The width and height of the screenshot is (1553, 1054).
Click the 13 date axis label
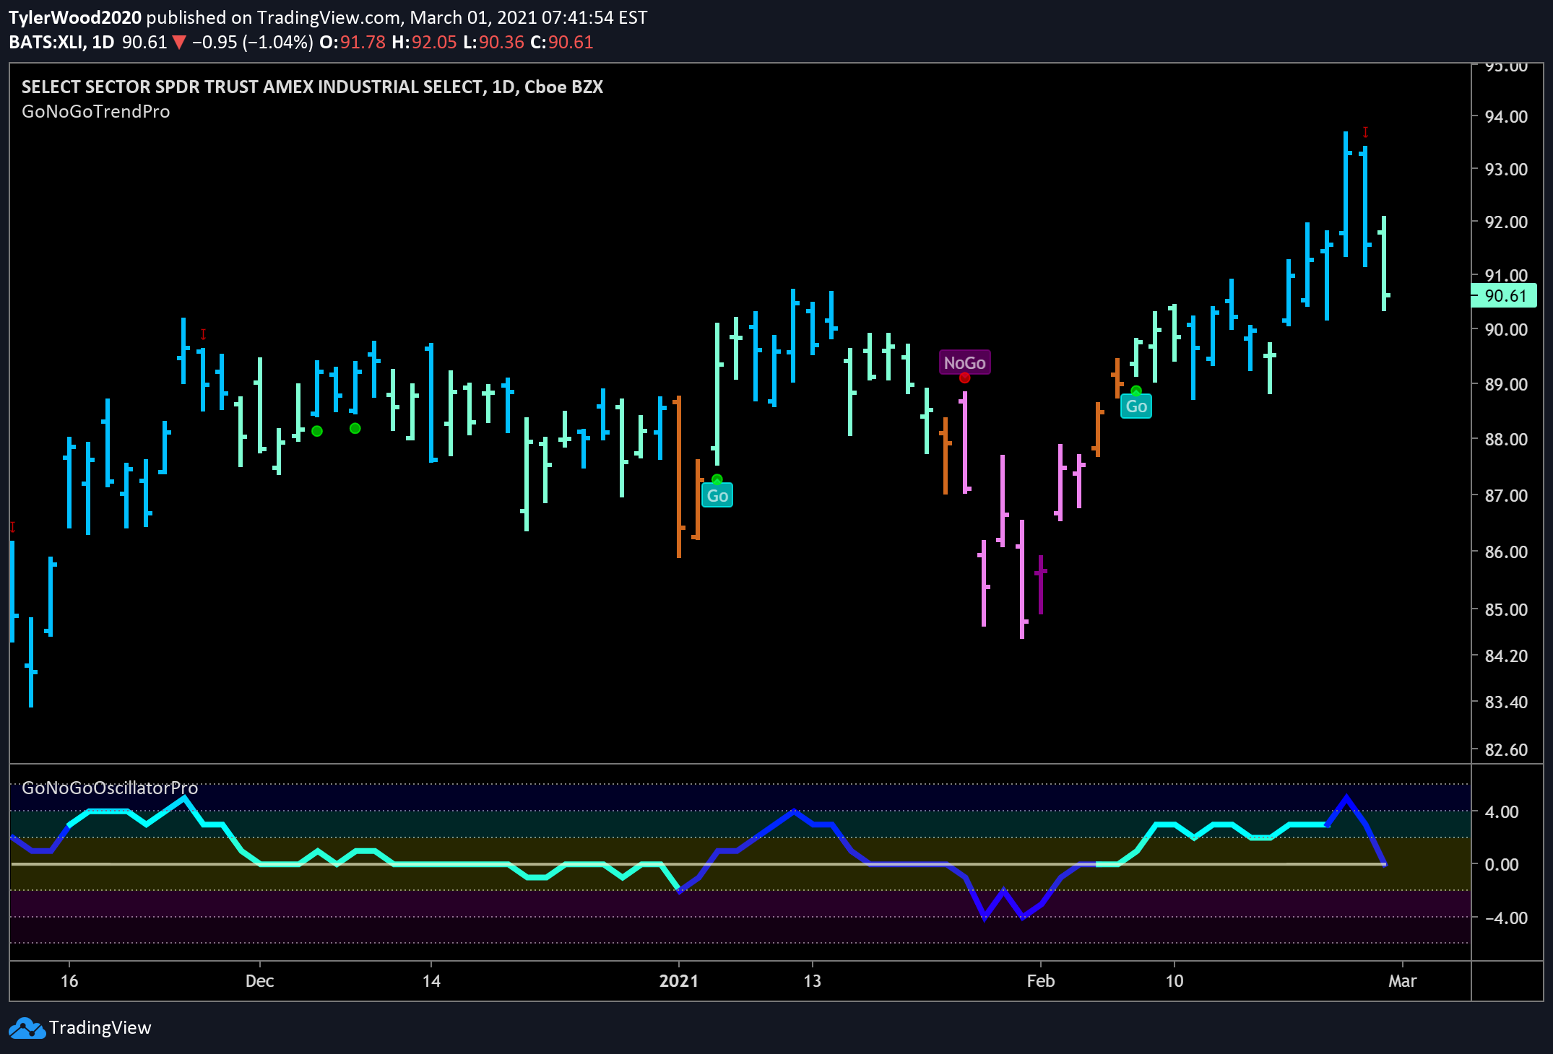click(813, 981)
